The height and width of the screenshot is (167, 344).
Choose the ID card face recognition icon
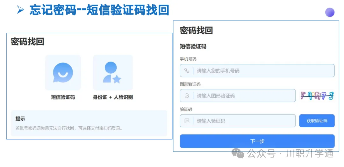(x=112, y=73)
